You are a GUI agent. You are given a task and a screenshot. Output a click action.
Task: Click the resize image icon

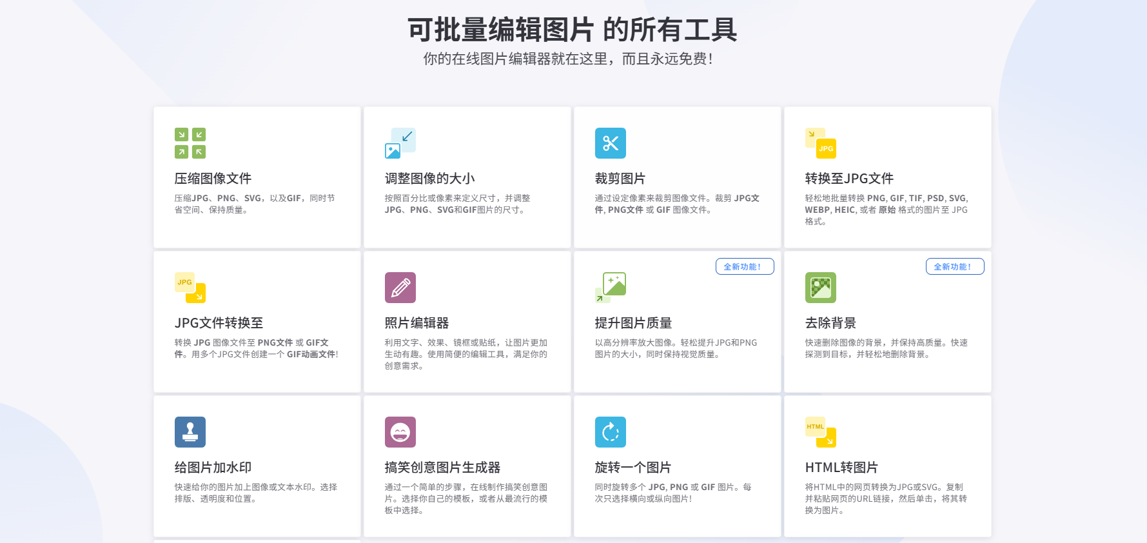point(400,143)
